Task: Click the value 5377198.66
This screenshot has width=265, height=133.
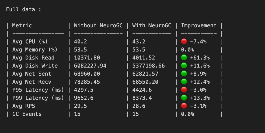Action: tap(148, 66)
